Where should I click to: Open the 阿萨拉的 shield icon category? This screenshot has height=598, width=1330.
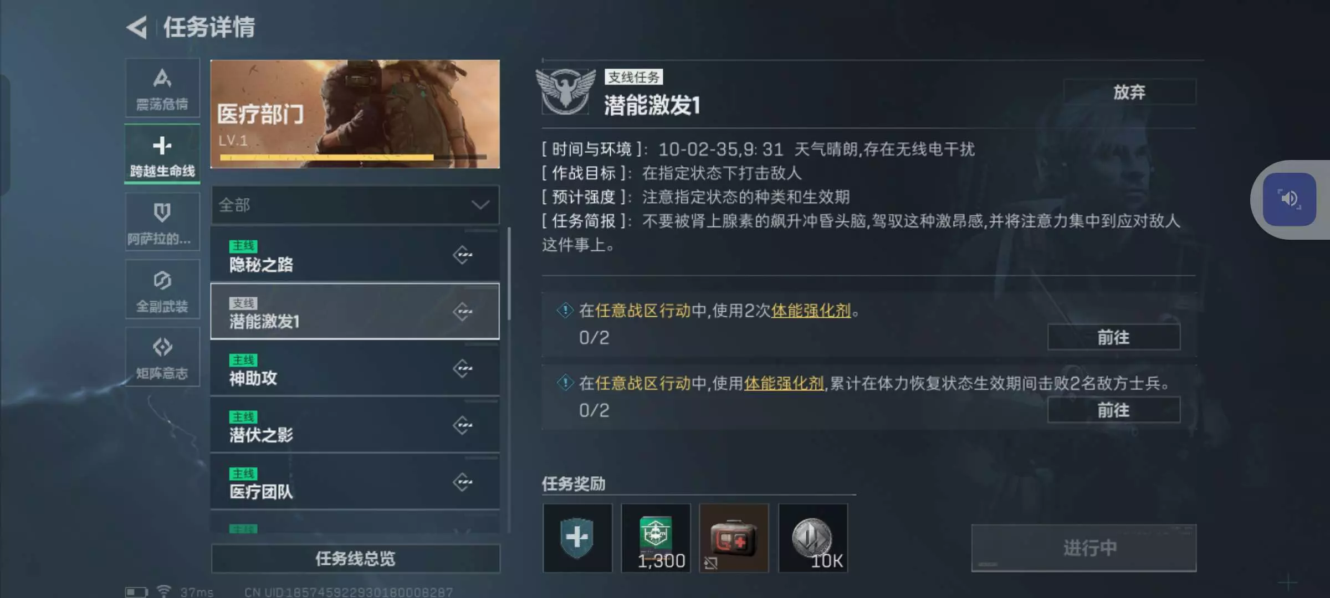162,221
